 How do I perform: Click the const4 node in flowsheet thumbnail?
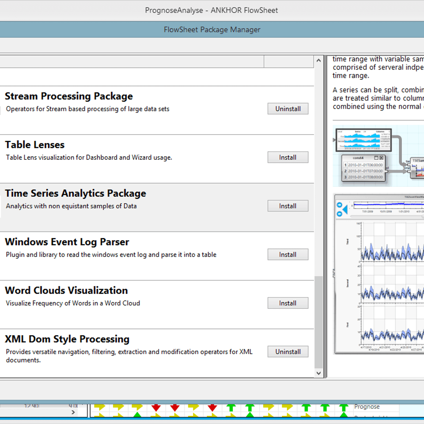pyautogui.click(x=364, y=168)
